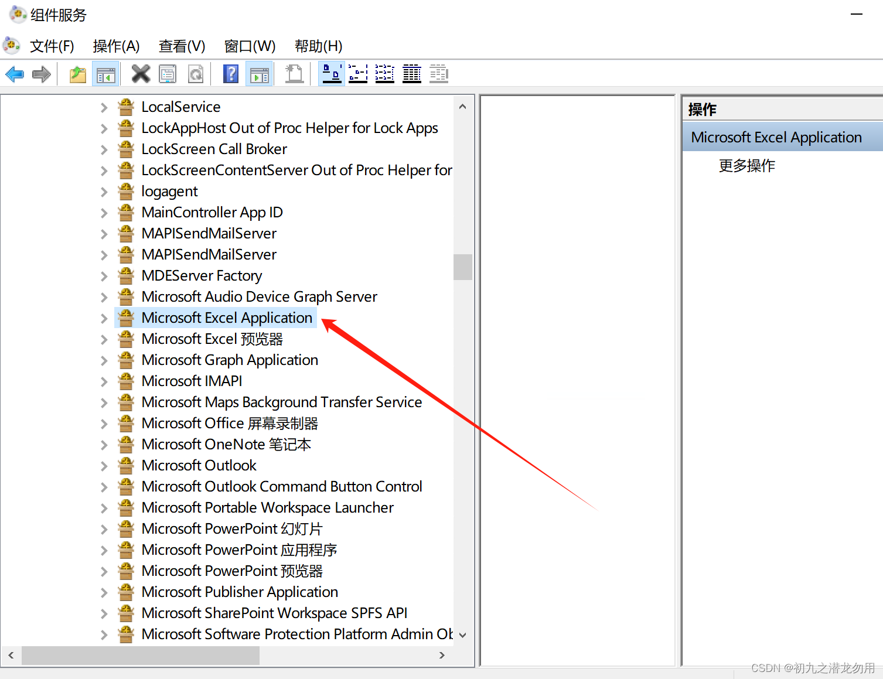Expand the Microsoft Outlook Command Button Control node
This screenshot has height=679, width=883.
(x=104, y=487)
